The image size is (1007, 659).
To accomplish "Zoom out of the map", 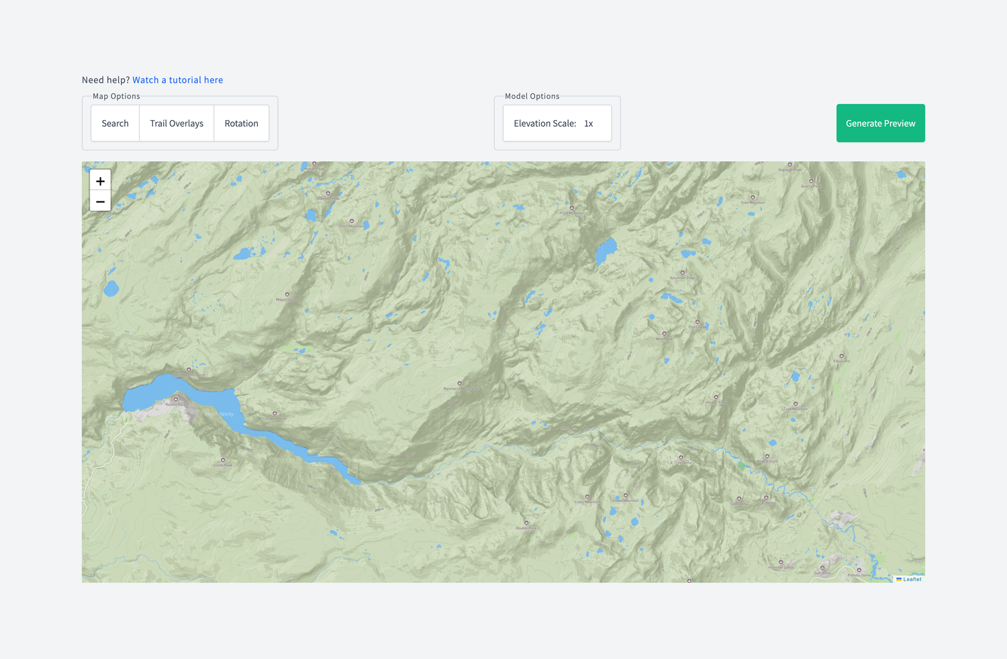I will pos(100,201).
